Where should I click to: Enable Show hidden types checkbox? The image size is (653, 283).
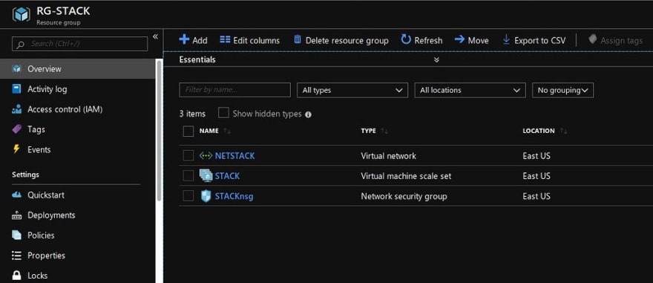click(223, 113)
